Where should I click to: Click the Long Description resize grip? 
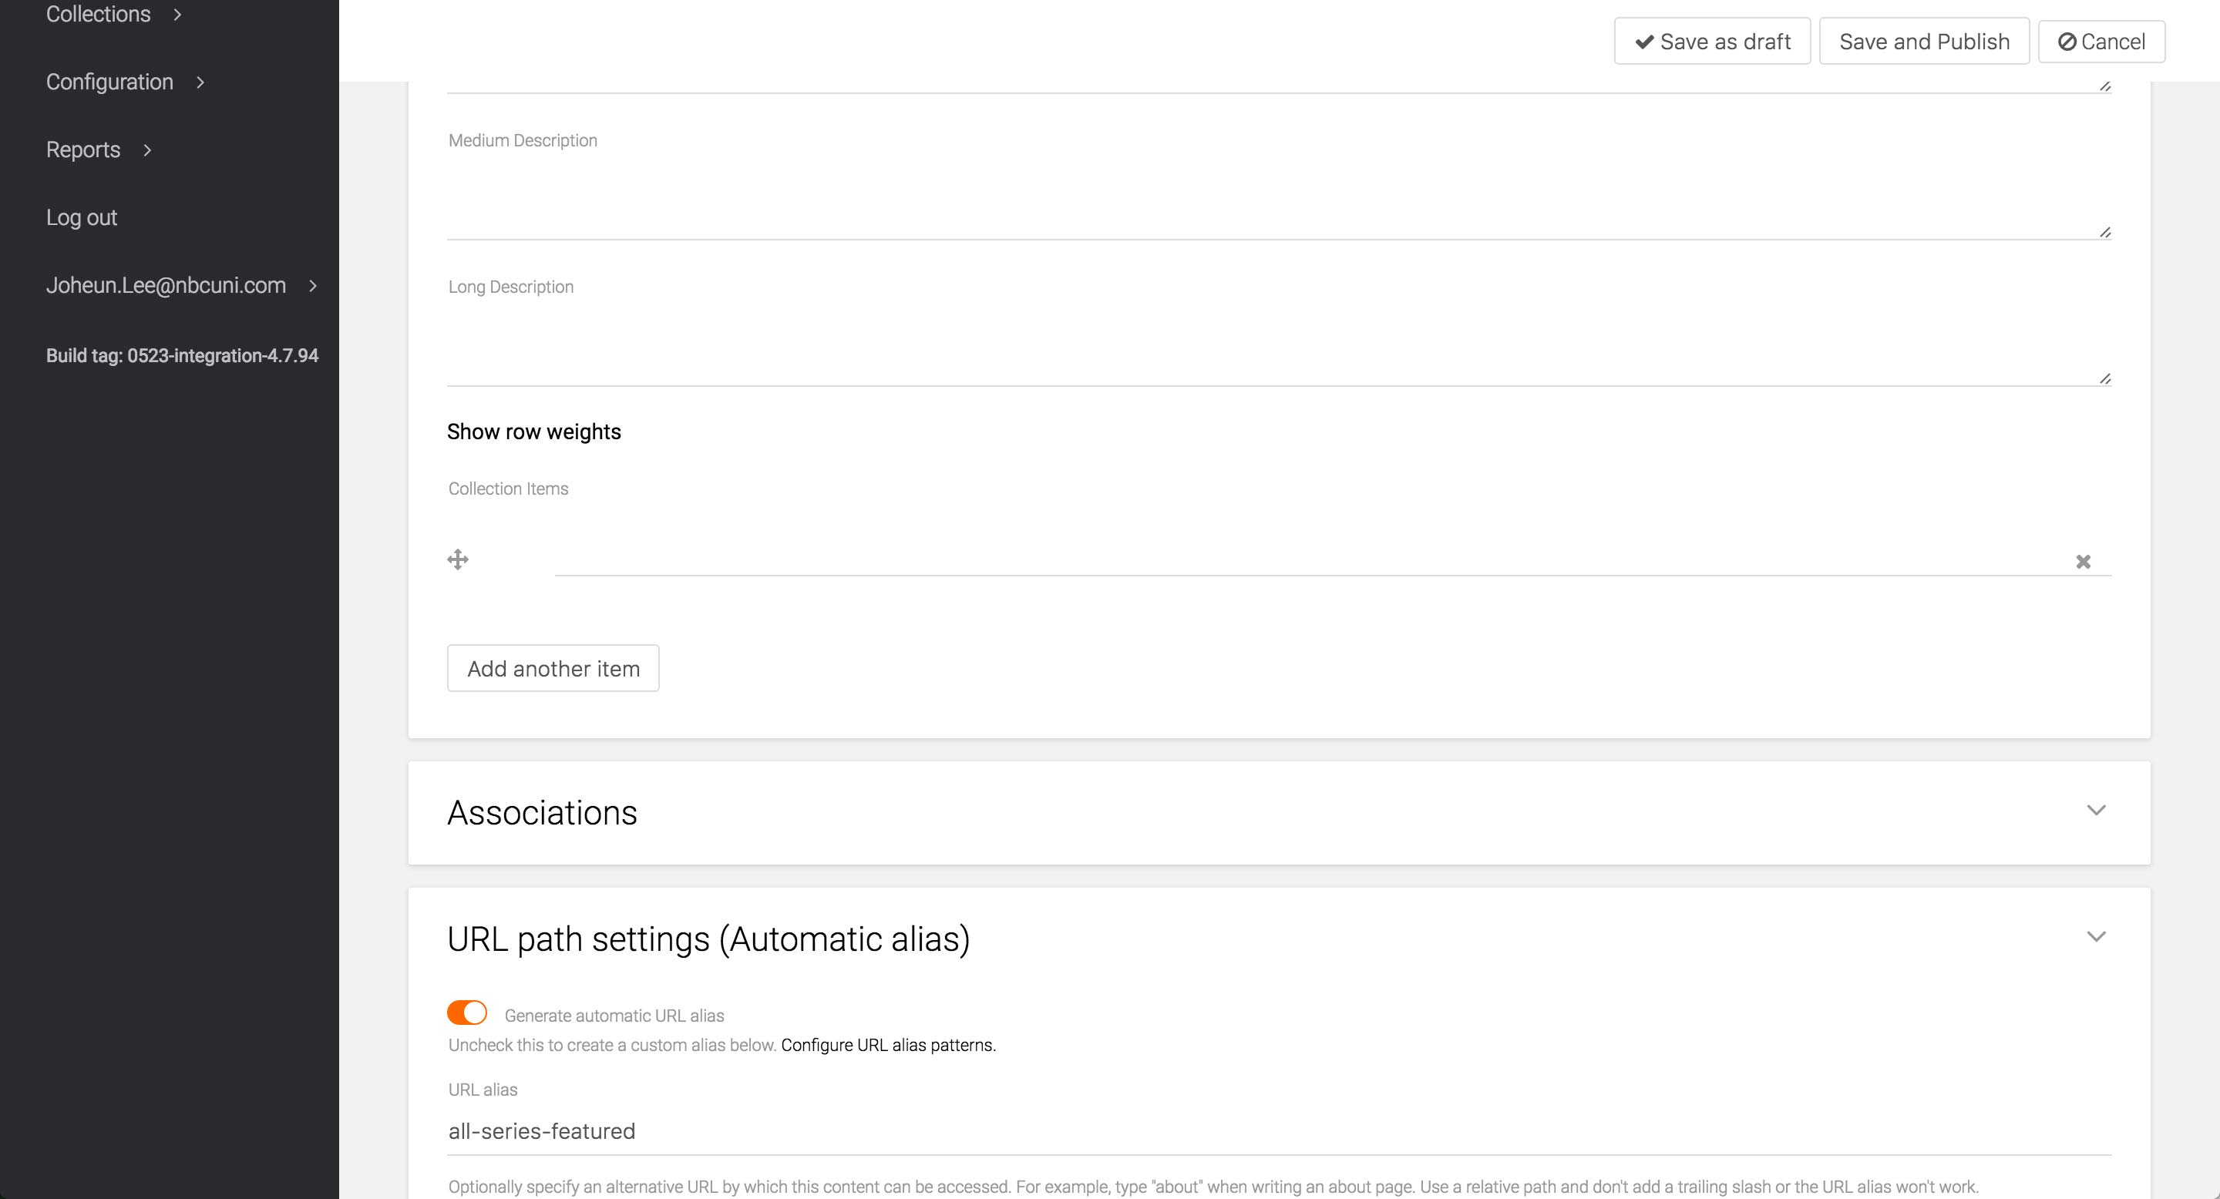[2104, 378]
